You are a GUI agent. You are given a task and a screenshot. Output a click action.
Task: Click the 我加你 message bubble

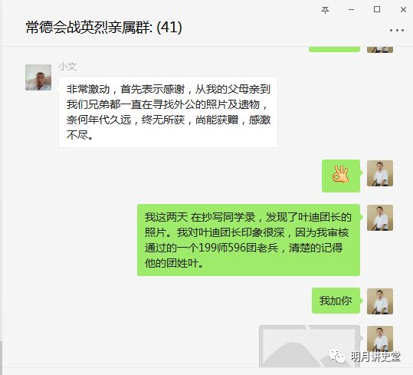tap(336, 301)
